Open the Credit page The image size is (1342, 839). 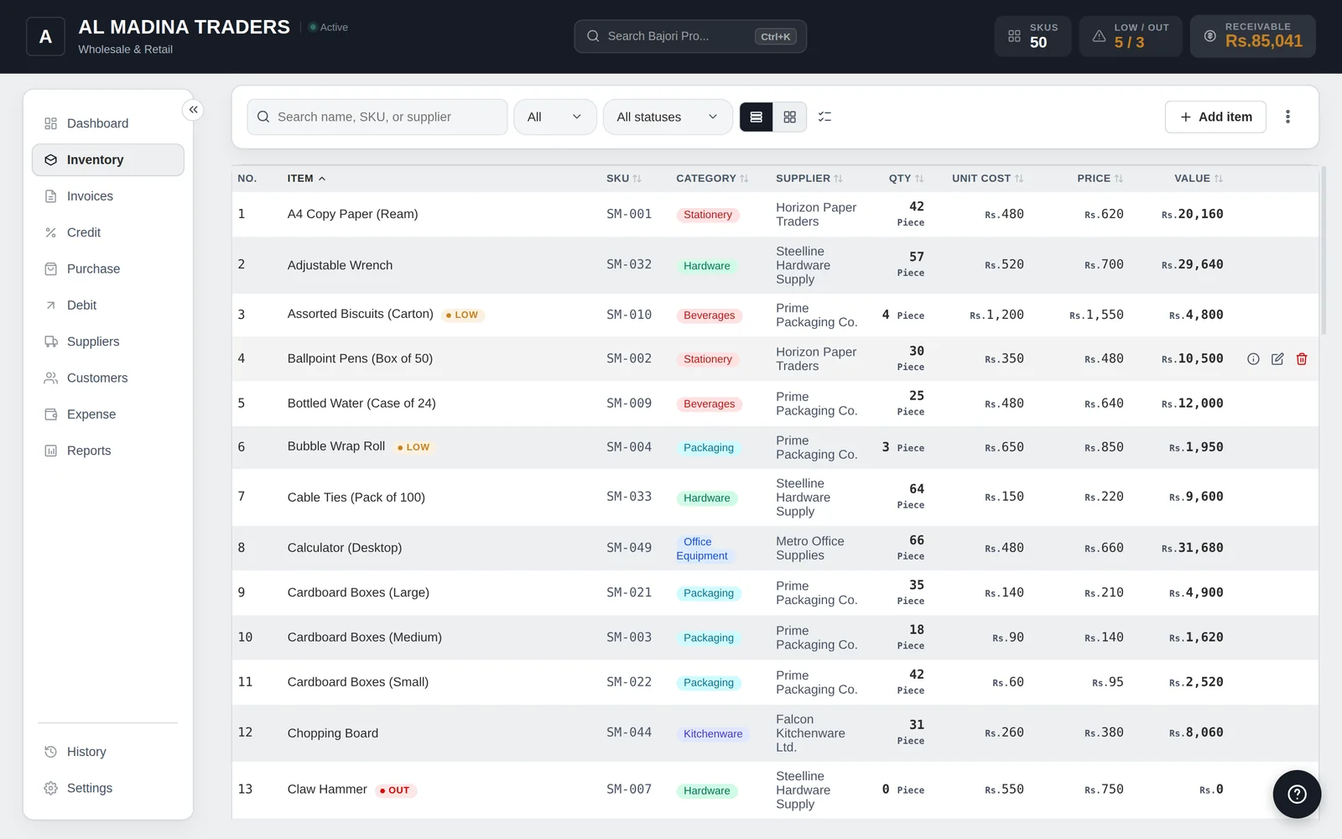(108, 233)
